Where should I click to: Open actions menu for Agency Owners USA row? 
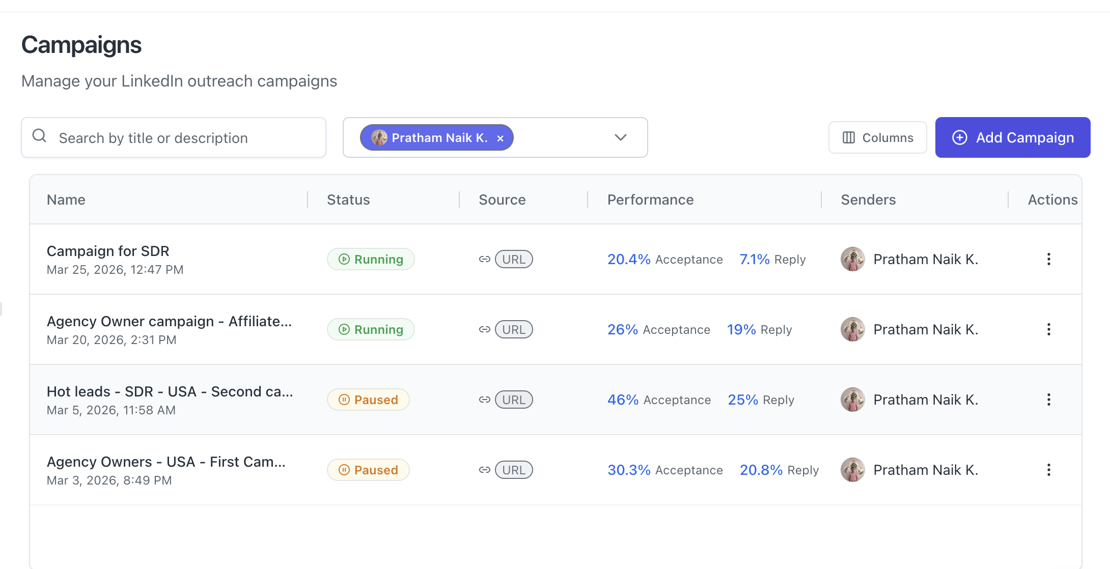pos(1048,470)
